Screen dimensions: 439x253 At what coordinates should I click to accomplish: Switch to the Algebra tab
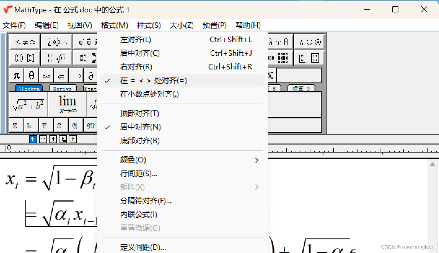(29, 88)
